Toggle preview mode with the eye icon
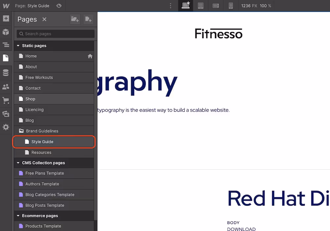The height and width of the screenshot is (231, 330). click(59, 6)
